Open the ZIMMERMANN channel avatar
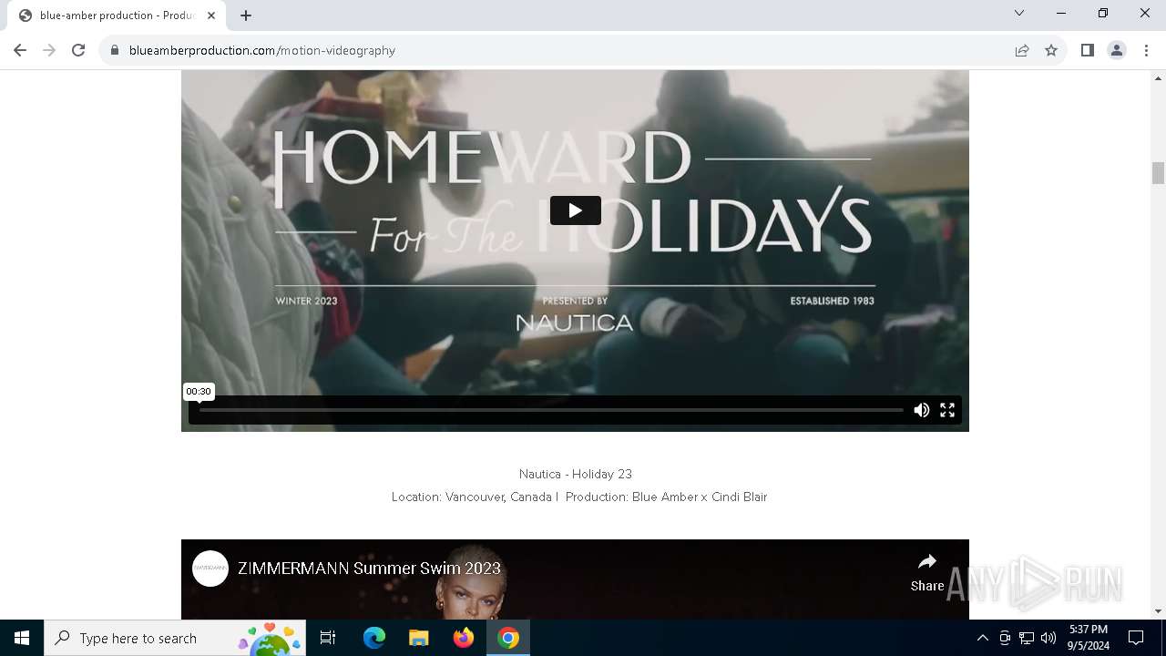 [x=210, y=569]
